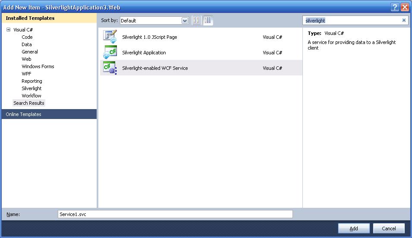Screen dimensions: 412x238
Task: Select the Data template category
Action: pos(27,44)
